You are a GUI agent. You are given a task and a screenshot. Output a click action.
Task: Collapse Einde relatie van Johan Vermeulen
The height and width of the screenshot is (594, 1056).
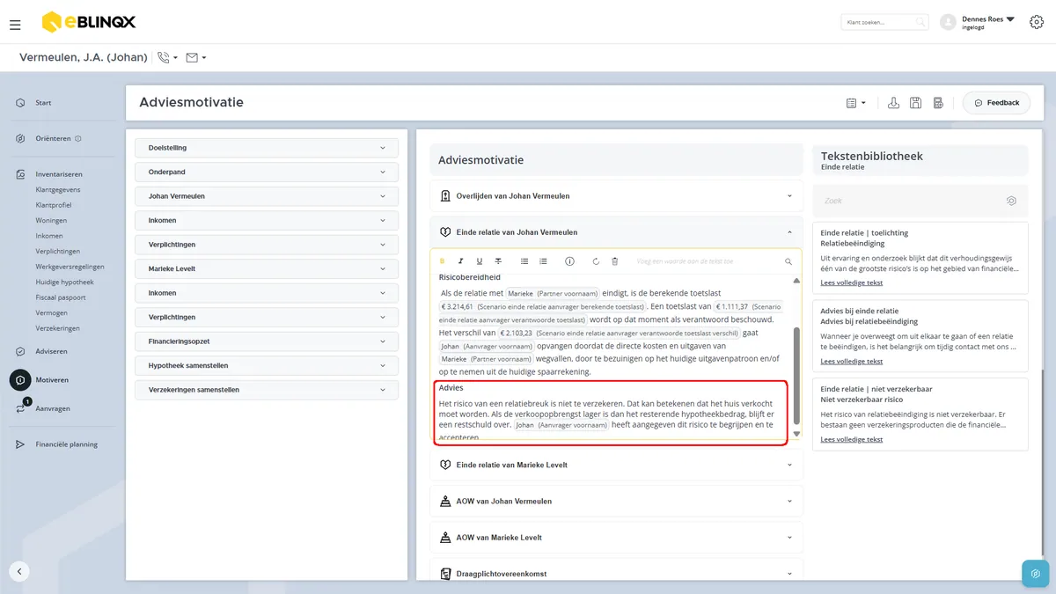coord(616,232)
